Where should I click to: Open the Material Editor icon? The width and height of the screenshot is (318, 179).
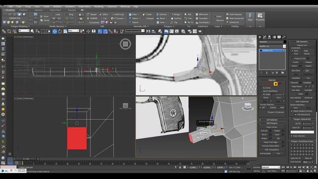tap(183, 31)
